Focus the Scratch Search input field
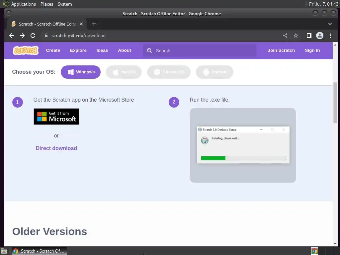The width and height of the screenshot is (340, 255). (x=199, y=50)
